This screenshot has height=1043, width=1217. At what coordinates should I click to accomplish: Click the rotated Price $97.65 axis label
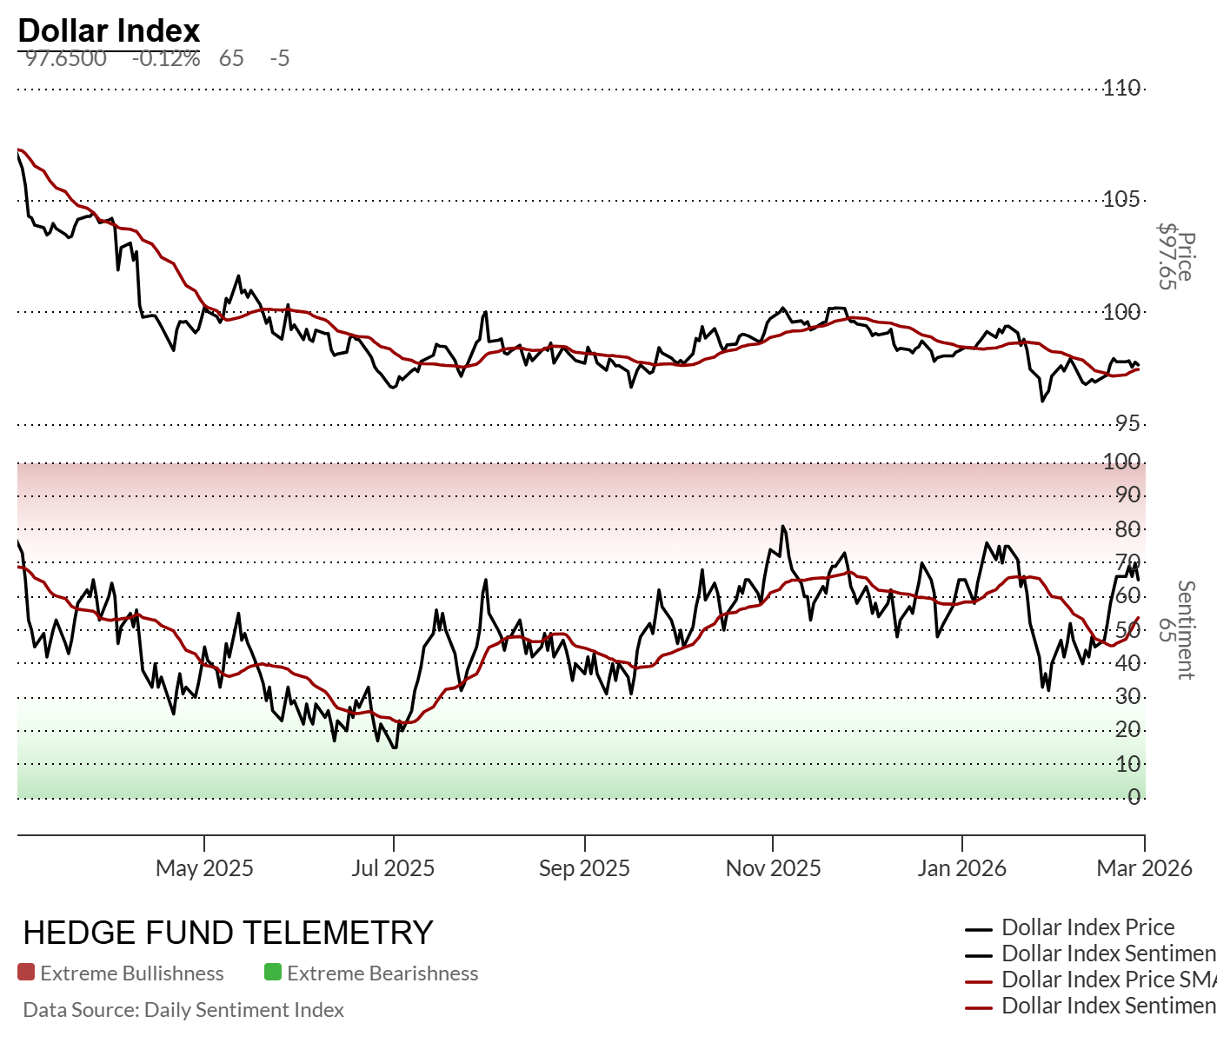[x=1175, y=256]
